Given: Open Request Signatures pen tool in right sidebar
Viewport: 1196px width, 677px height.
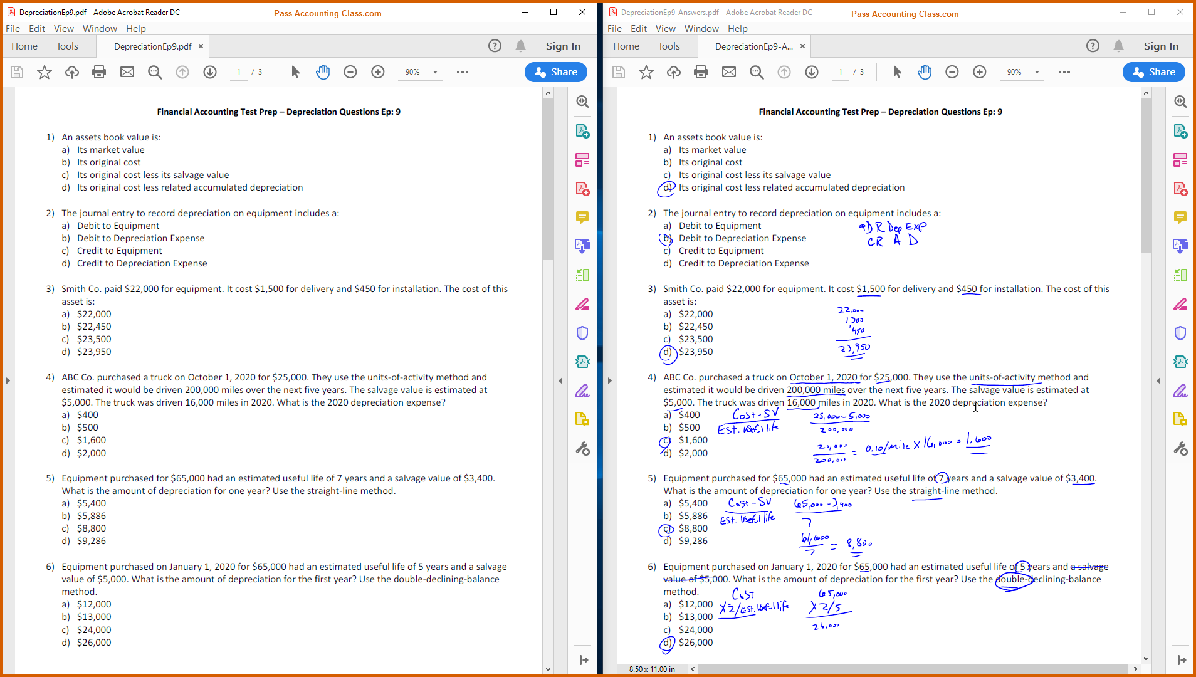Looking at the screenshot, I should (1180, 391).
